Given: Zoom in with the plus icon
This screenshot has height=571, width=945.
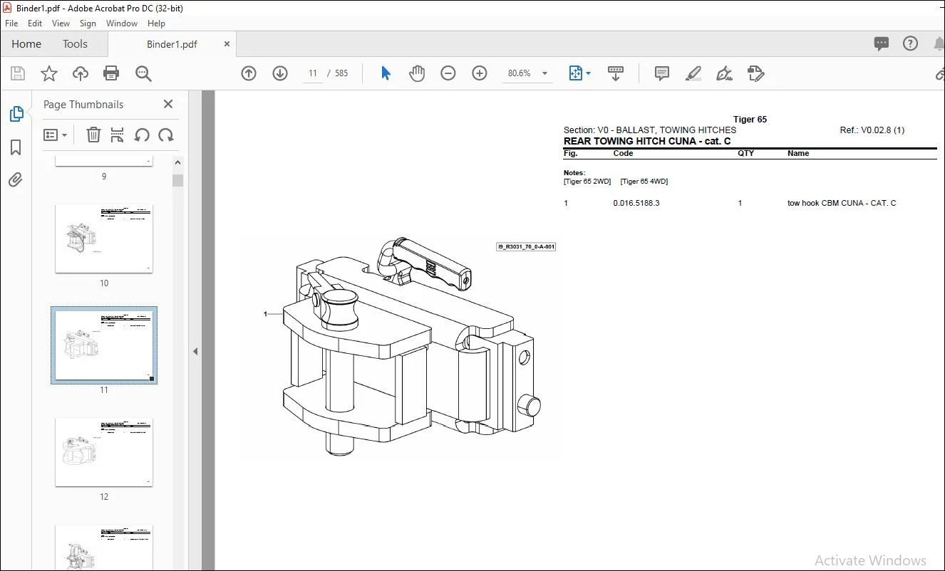Looking at the screenshot, I should [x=480, y=73].
